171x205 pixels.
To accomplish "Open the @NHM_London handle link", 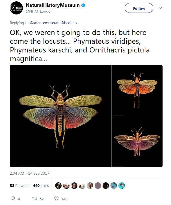I will (39, 11).
